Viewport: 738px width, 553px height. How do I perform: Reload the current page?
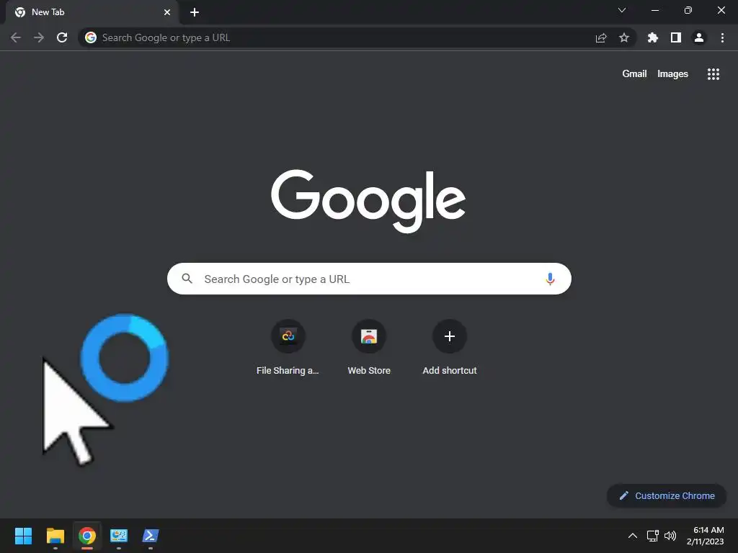pos(62,37)
